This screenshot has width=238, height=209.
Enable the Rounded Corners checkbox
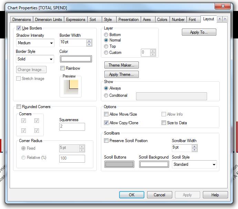click(x=19, y=107)
